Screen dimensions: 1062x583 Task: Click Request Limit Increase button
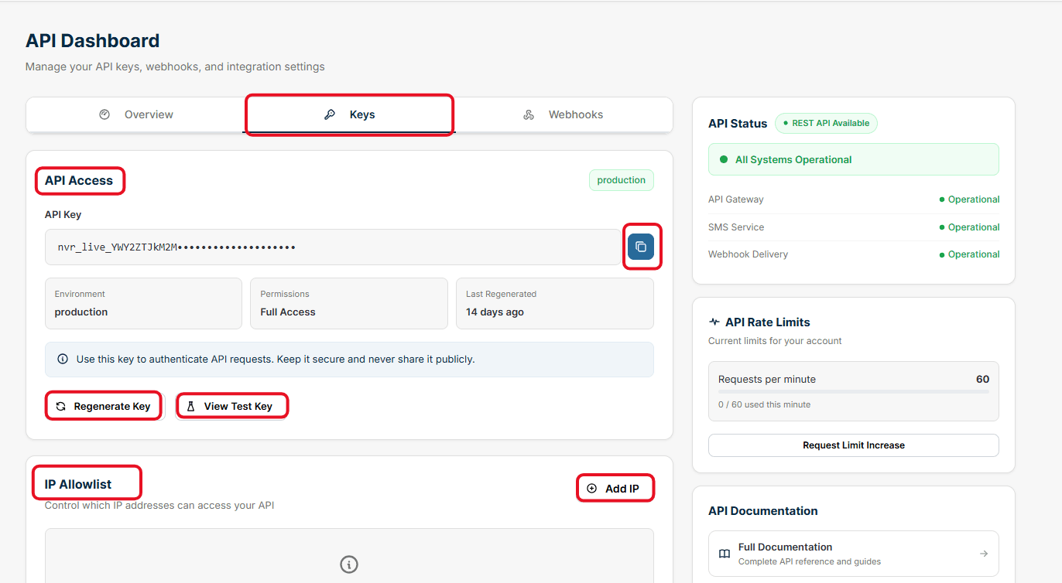coord(854,445)
